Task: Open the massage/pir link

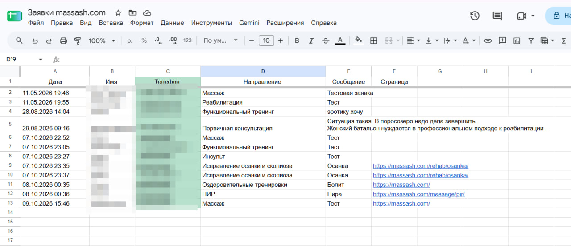Action: [x=419, y=194]
